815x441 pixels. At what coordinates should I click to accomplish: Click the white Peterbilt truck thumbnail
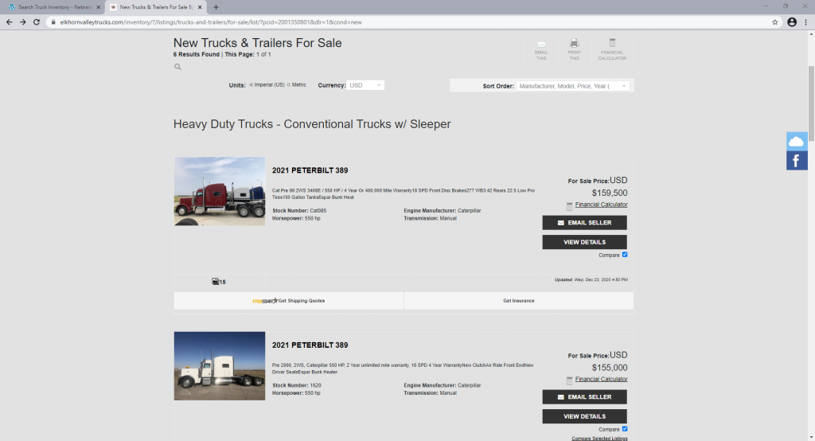[x=220, y=366]
